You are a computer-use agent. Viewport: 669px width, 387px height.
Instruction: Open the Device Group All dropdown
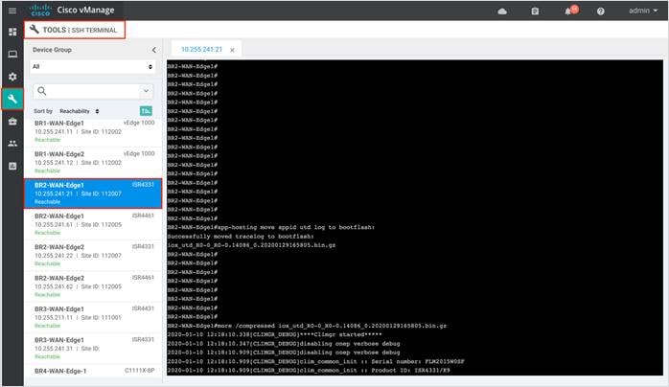(93, 66)
